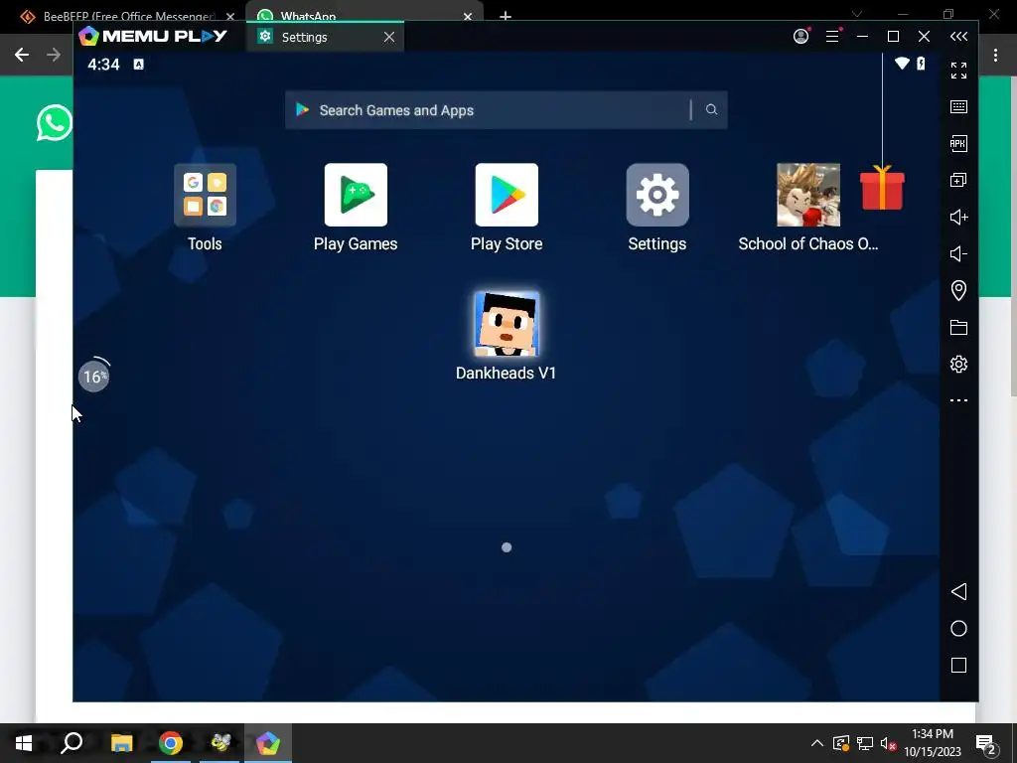Click the 16% memory cleanup indicator
Image resolution: width=1017 pixels, height=763 pixels.
click(94, 377)
